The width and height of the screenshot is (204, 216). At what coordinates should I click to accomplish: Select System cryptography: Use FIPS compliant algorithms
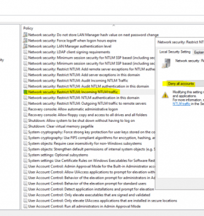pos(92,138)
